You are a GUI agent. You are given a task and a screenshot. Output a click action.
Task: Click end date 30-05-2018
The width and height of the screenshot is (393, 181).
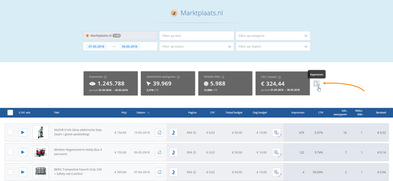(130, 47)
